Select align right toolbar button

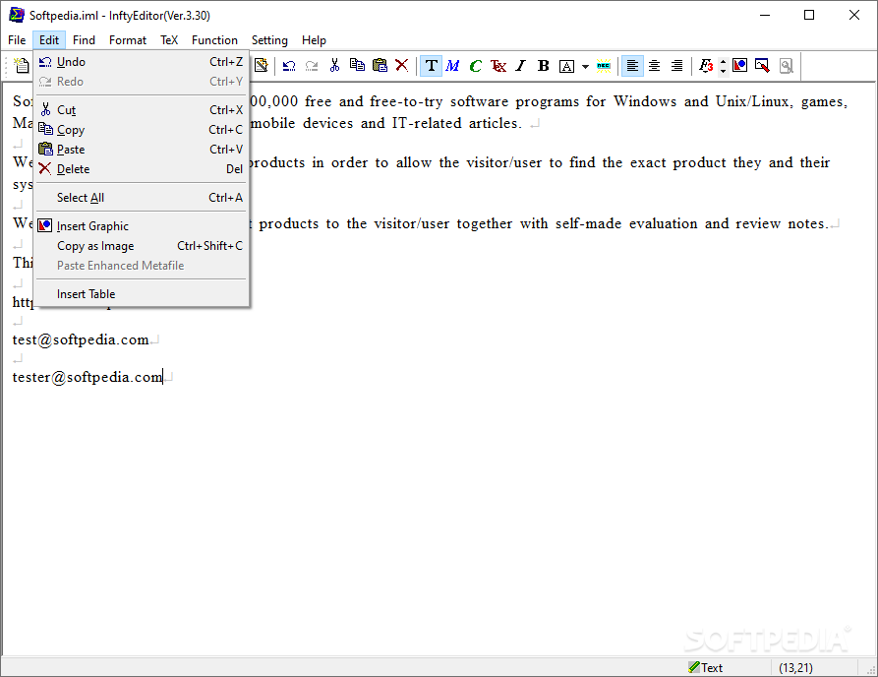676,66
